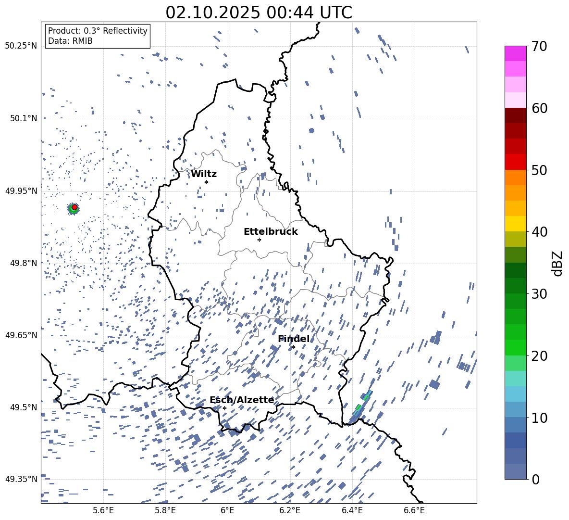Click the Ettelbruck location cross marker
Image resolution: width=569 pixels, height=520 pixels.
pos(259,240)
